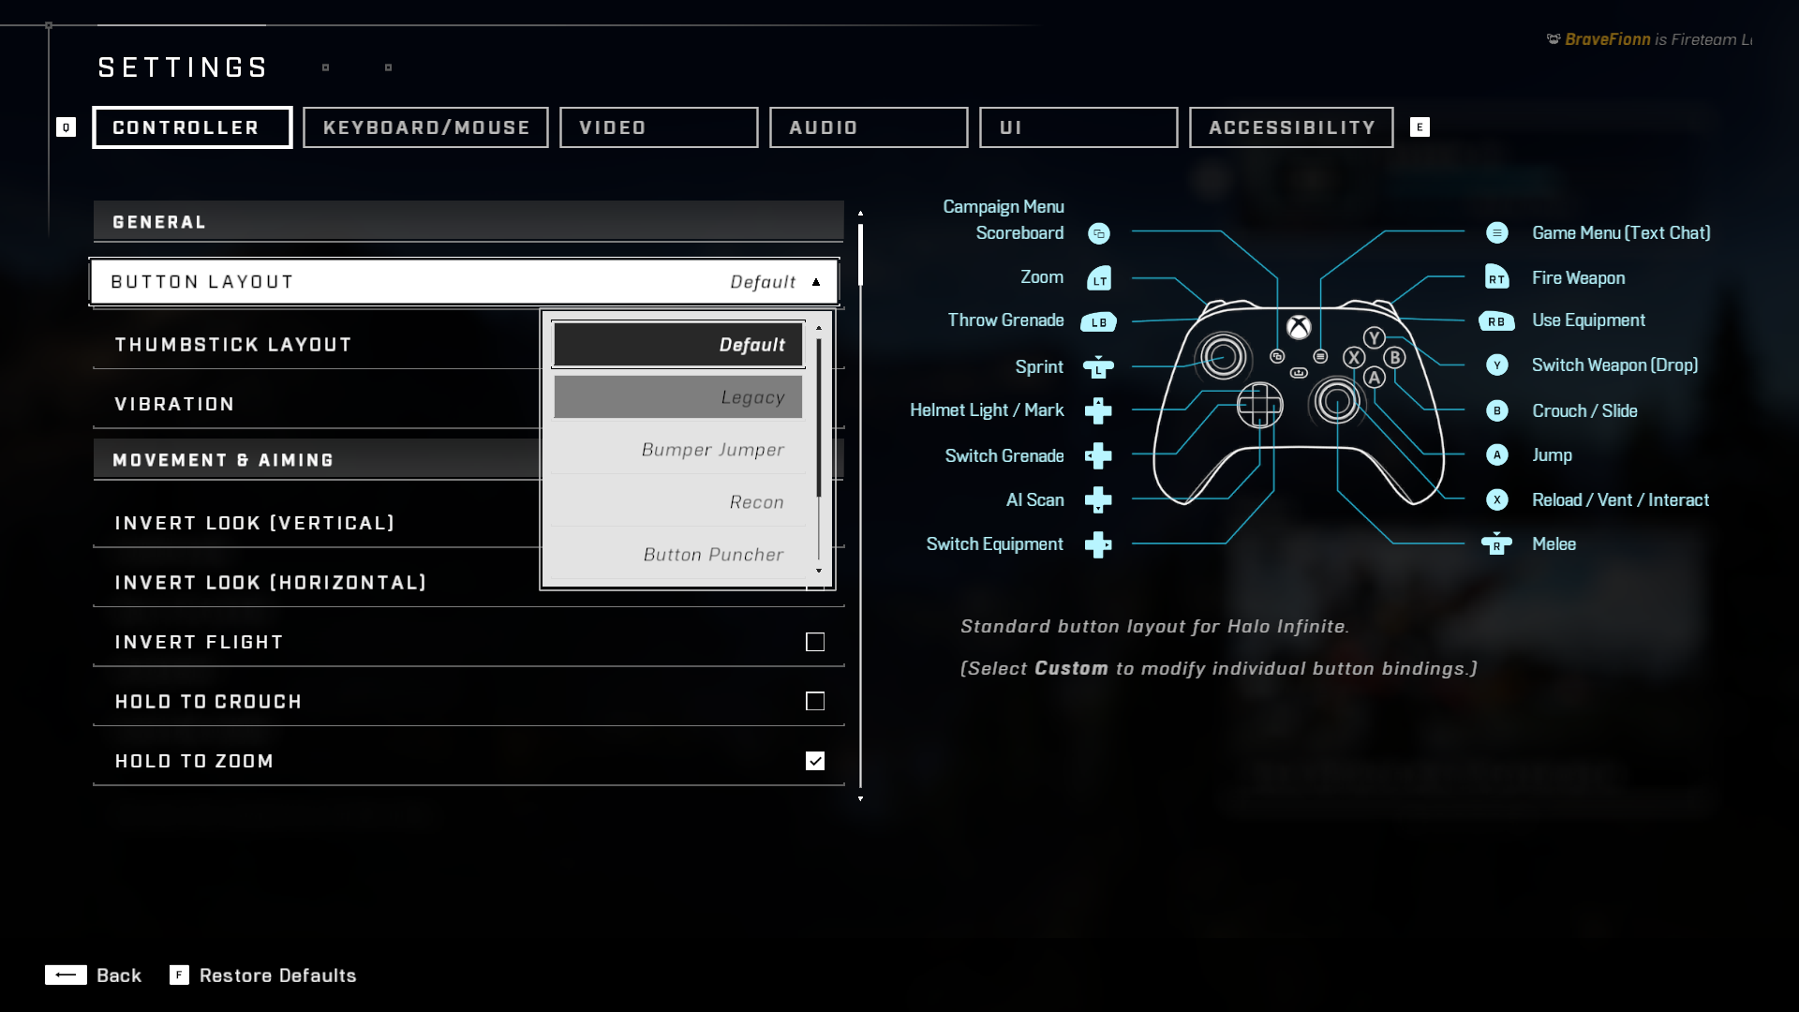This screenshot has height=1012, width=1799.
Task: Open the Accessibility tab
Action: (x=1290, y=127)
